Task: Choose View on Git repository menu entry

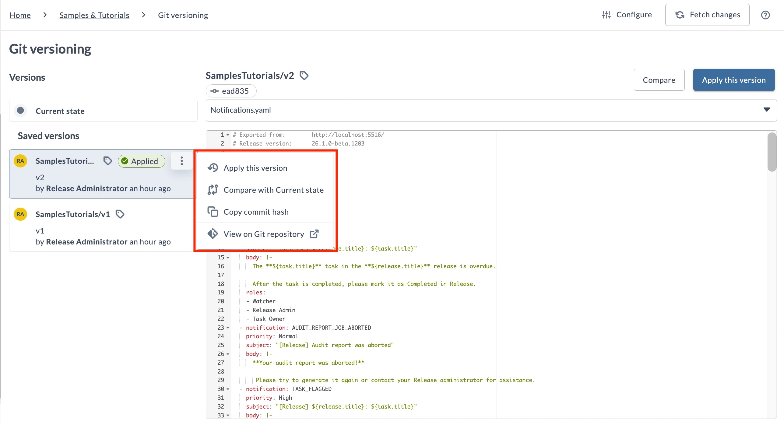Action: click(264, 234)
